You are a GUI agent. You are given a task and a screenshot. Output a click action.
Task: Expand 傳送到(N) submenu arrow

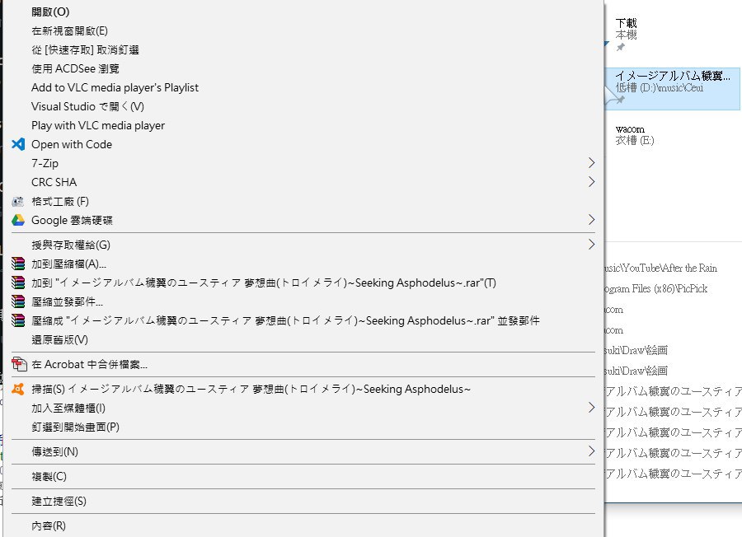[591, 451]
